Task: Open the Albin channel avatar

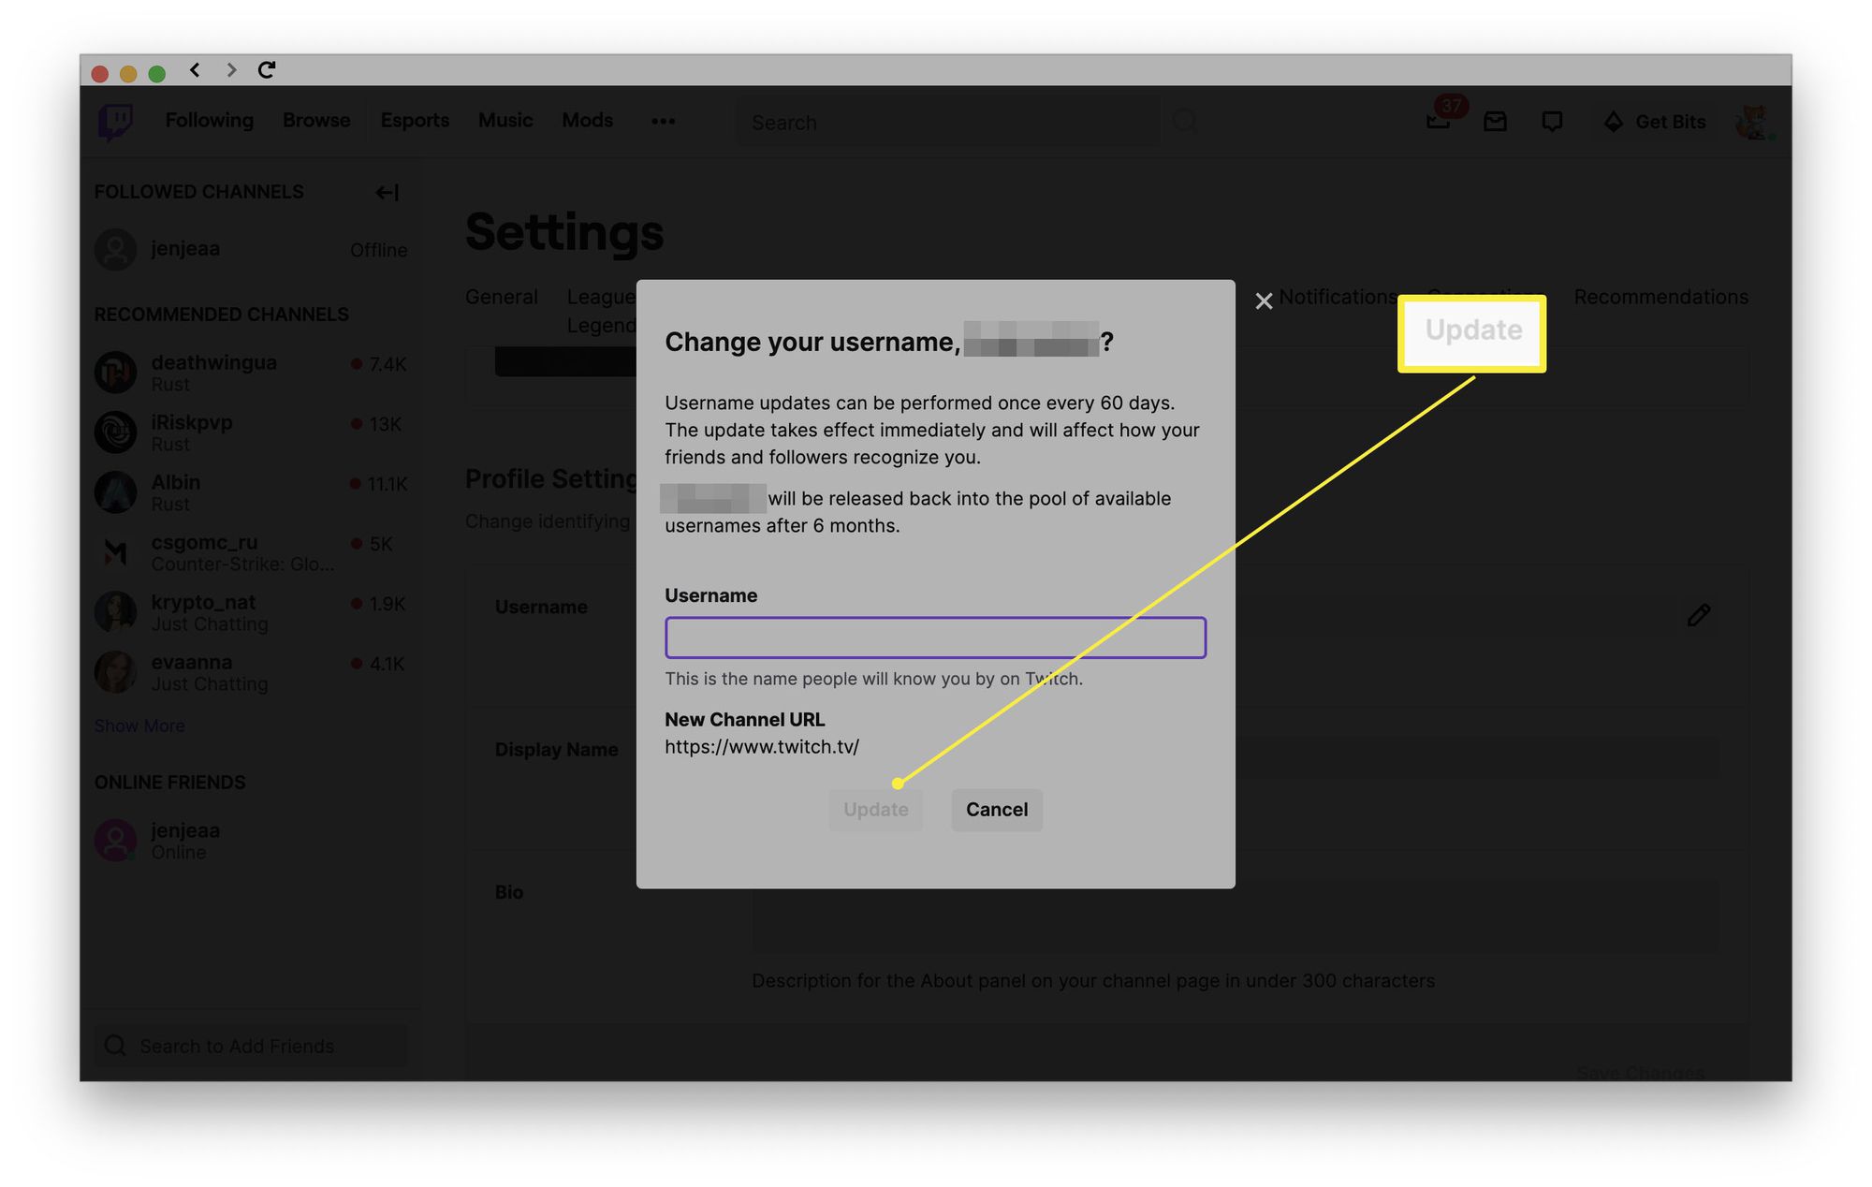Action: 116,491
